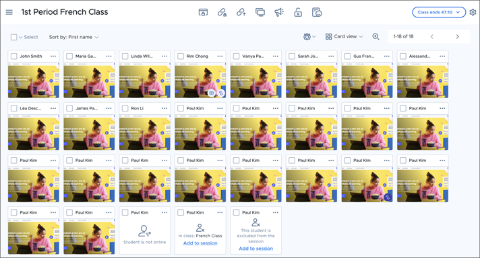Click the lock-to-link icon with padlock

point(222,12)
